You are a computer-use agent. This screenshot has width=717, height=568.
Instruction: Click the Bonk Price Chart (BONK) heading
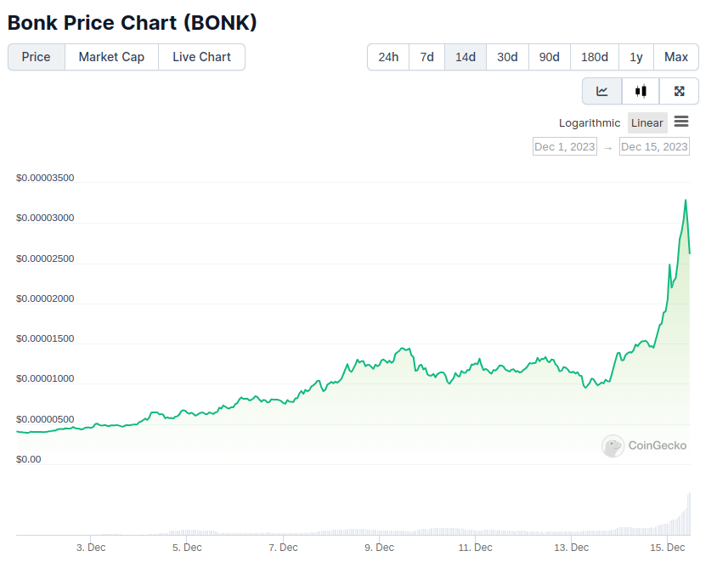pos(133,23)
